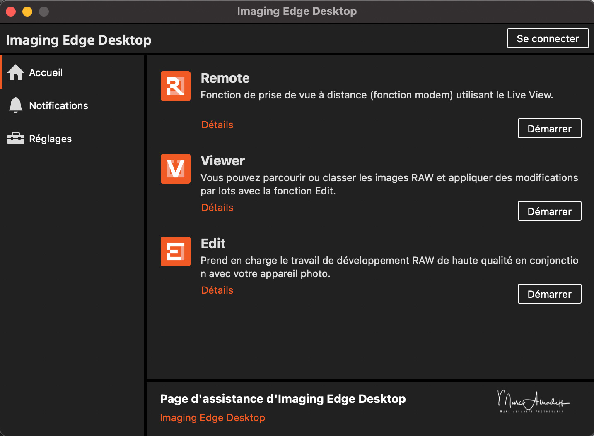Image resolution: width=594 pixels, height=436 pixels.
Task: Switch to the Réglages section
Action: (50, 139)
